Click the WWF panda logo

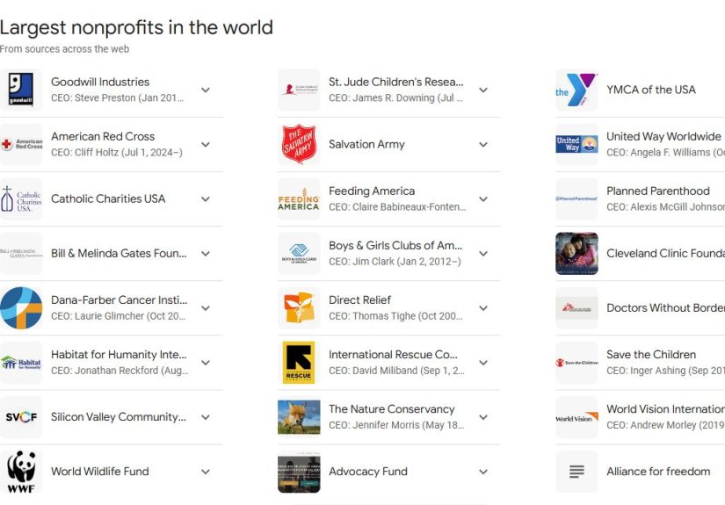21,471
